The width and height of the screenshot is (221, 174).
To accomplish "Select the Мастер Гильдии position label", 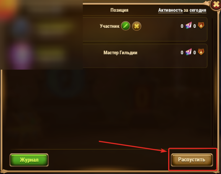I will tap(120, 53).
